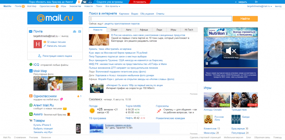Viewport: 285px width, 140px height.
Task: Focus the internet search input field
Action: point(160,19)
